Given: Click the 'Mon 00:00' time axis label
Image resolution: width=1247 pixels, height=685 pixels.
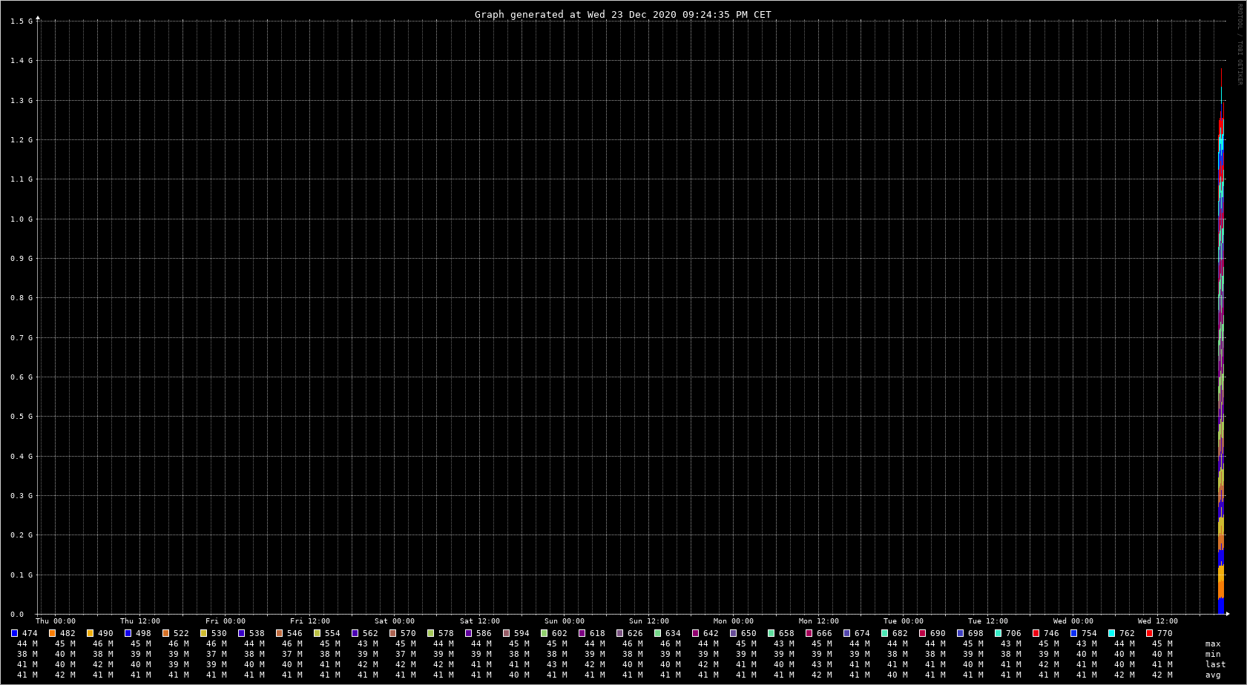Looking at the screenshot, I should (x=733, y=621).
